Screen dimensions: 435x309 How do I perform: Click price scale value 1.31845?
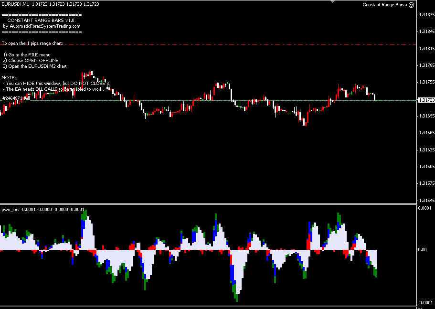(x=427, y=32)
